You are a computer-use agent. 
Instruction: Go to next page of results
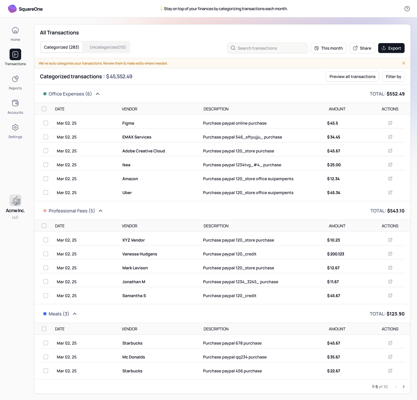click(403, 387)
